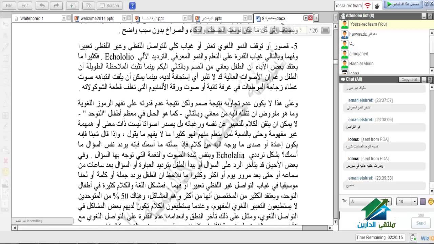Select the محاضرة 8 .docx tab

(x=279, y=18)
